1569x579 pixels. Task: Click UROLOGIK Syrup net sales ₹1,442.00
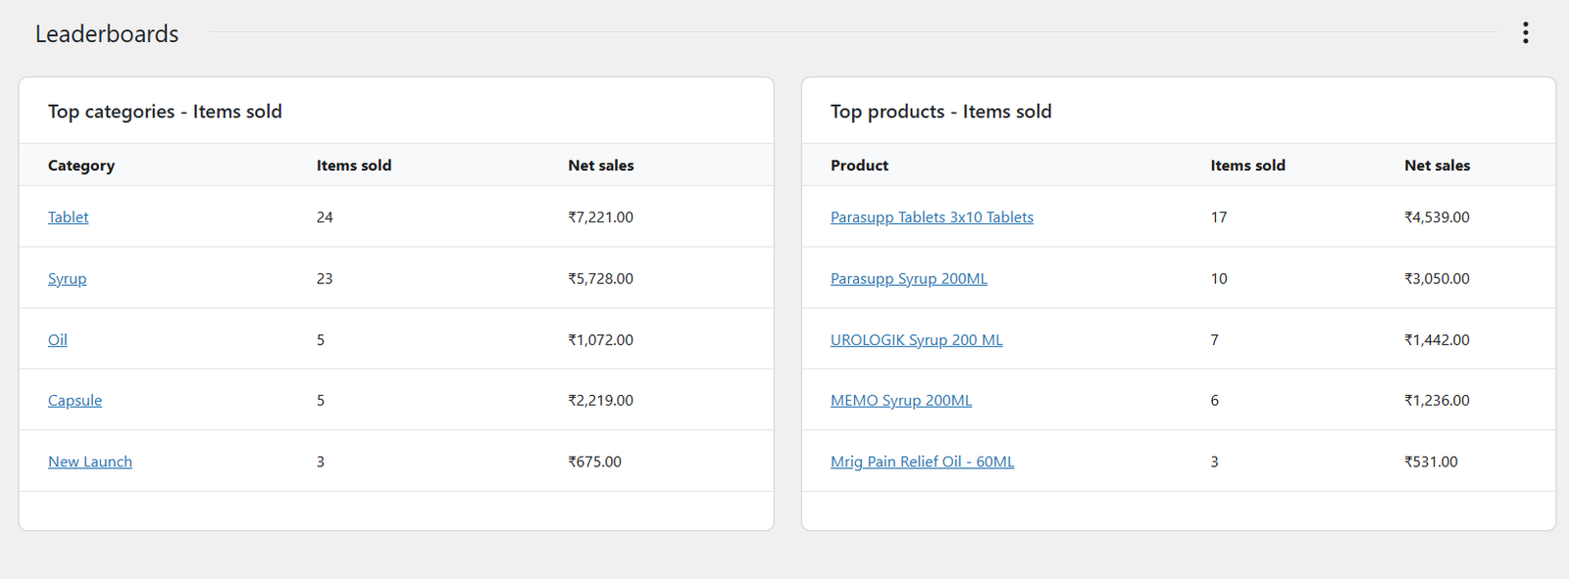click(x=1437, y=340)
